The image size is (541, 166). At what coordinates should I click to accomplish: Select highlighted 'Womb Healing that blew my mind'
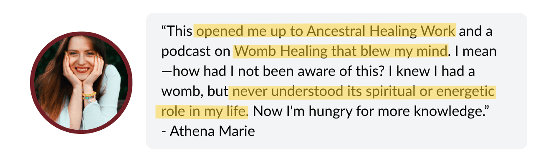341,51
